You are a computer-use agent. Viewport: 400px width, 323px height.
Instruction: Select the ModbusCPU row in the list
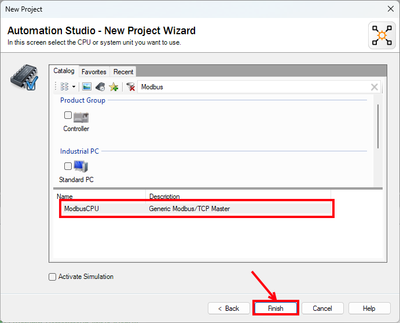click(197, 209)
